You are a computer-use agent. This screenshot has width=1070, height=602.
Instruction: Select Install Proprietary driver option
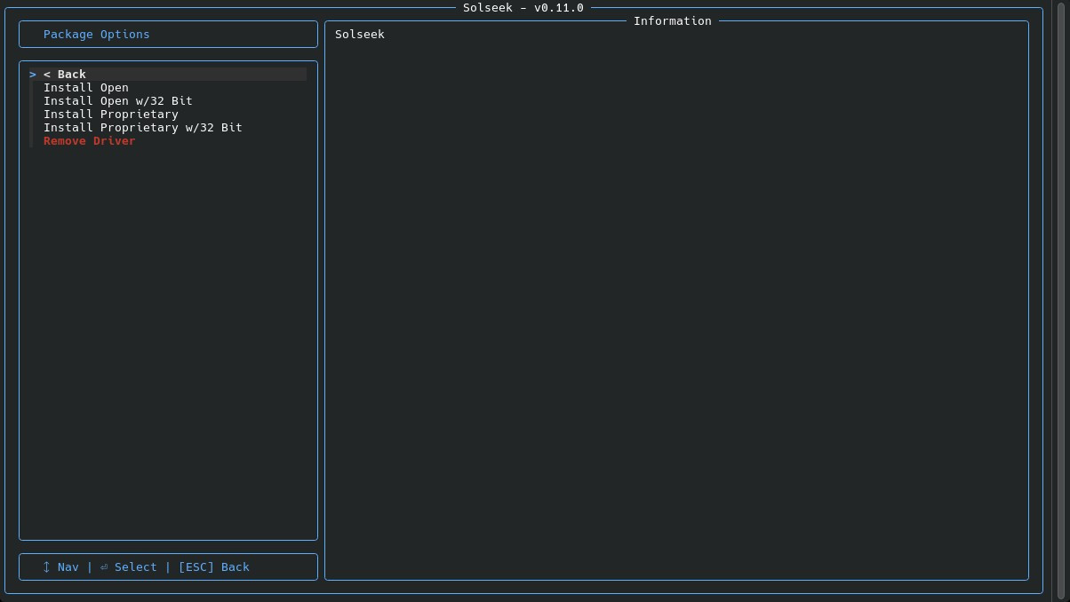pos(110,114)
